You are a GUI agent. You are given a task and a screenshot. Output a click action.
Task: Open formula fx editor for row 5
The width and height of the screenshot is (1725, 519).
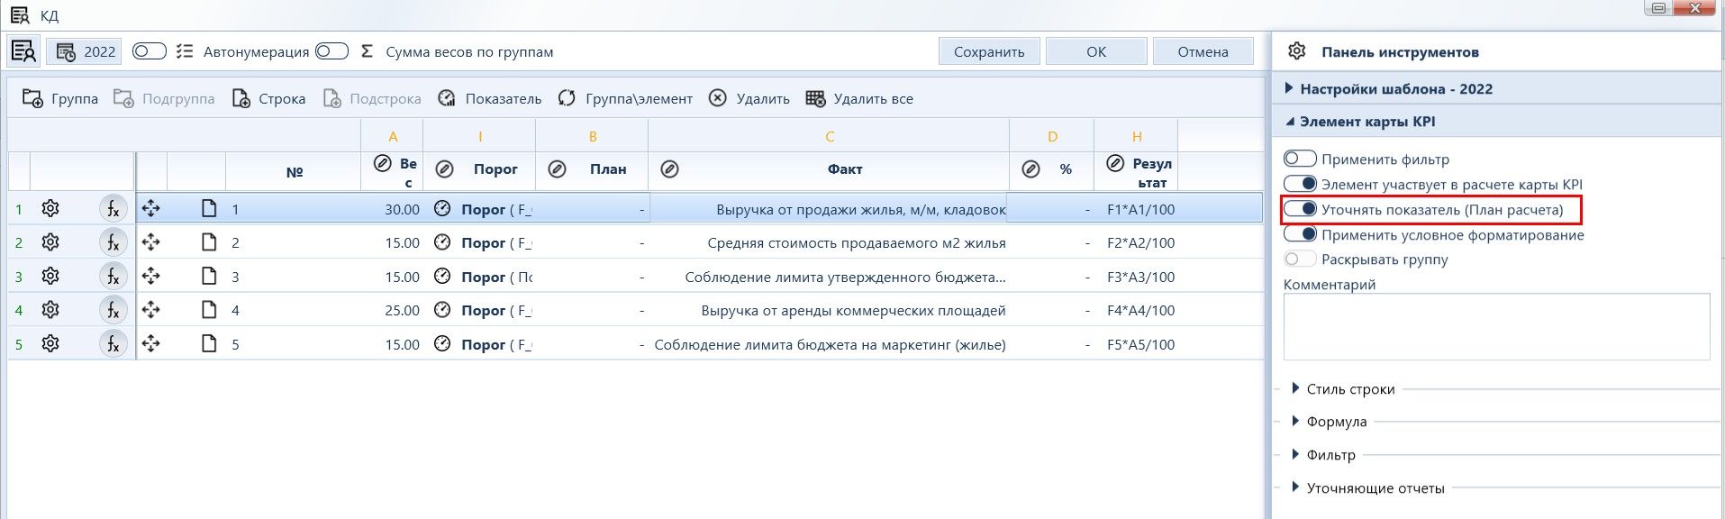[113, 343]
